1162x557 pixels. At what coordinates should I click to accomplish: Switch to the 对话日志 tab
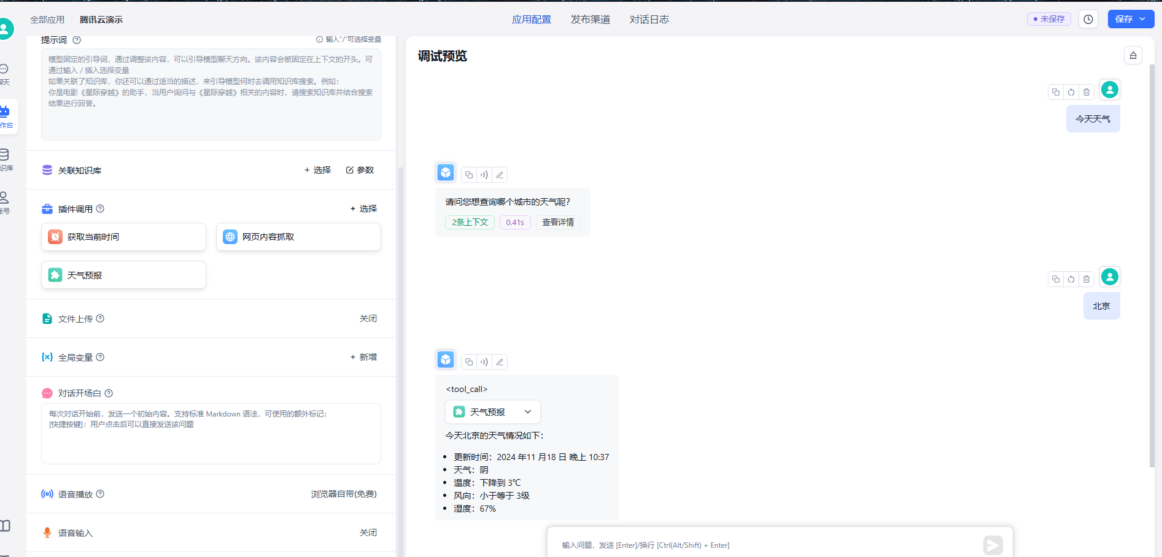pos(649,20)
